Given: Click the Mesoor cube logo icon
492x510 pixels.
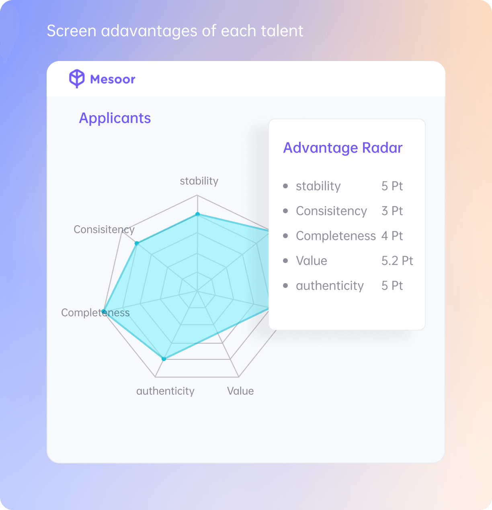Looking at the screenshot, I should [x=77, y=78].
